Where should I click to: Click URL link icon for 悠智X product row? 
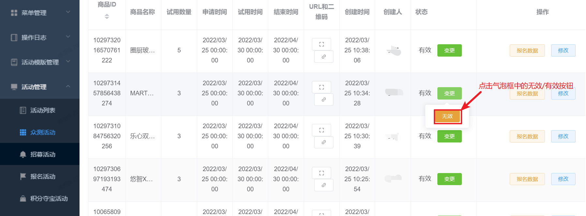[324, 185]
